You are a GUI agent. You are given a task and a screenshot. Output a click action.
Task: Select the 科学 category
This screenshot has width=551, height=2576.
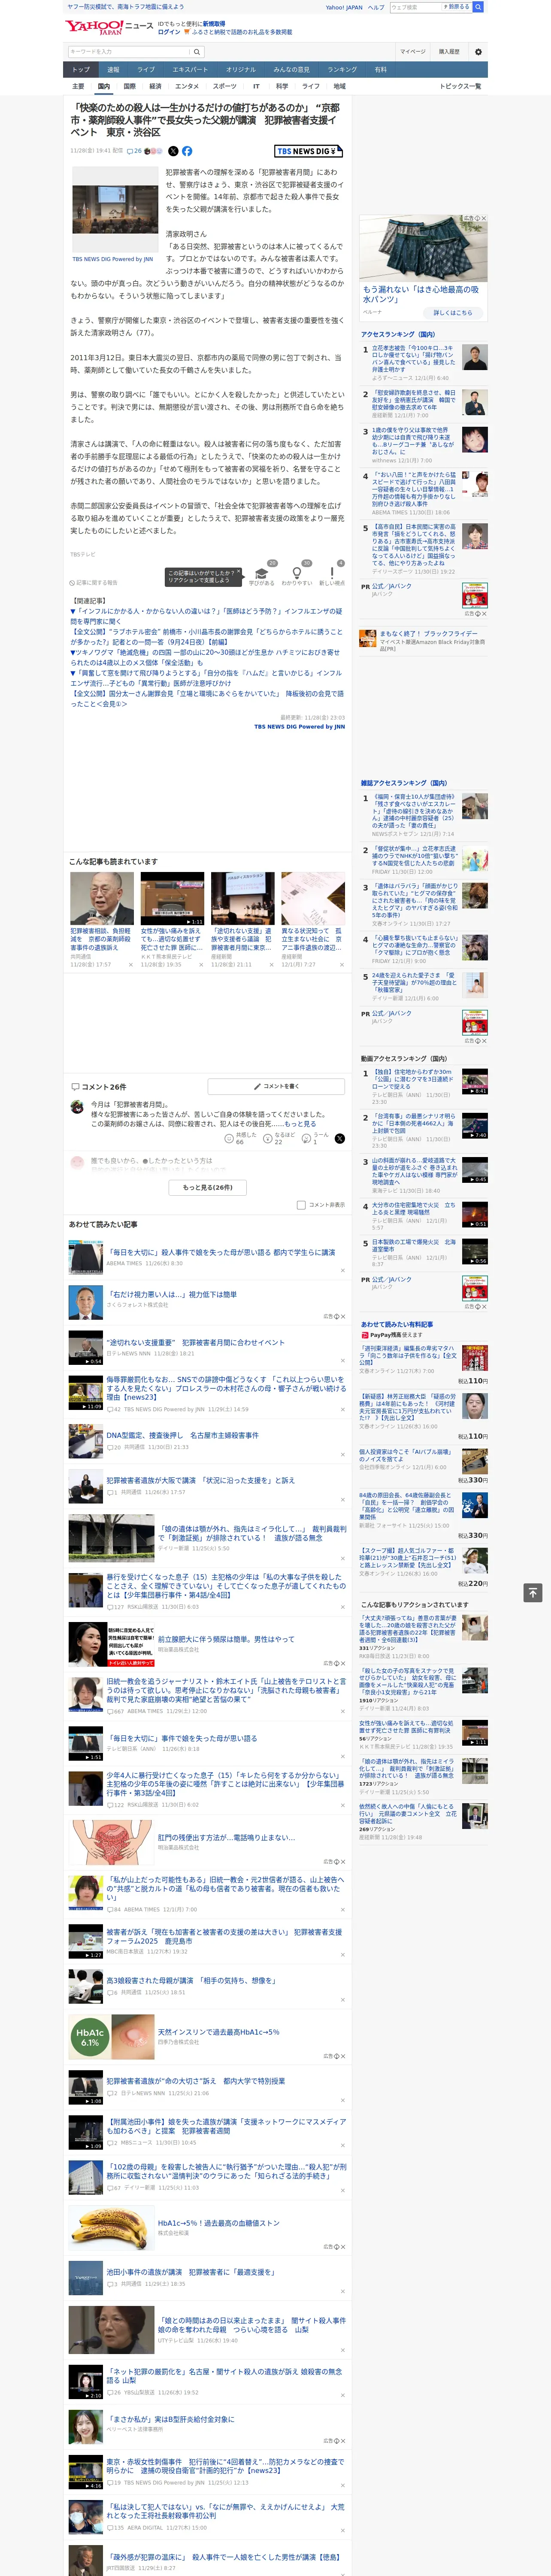[x=282, y=86]
